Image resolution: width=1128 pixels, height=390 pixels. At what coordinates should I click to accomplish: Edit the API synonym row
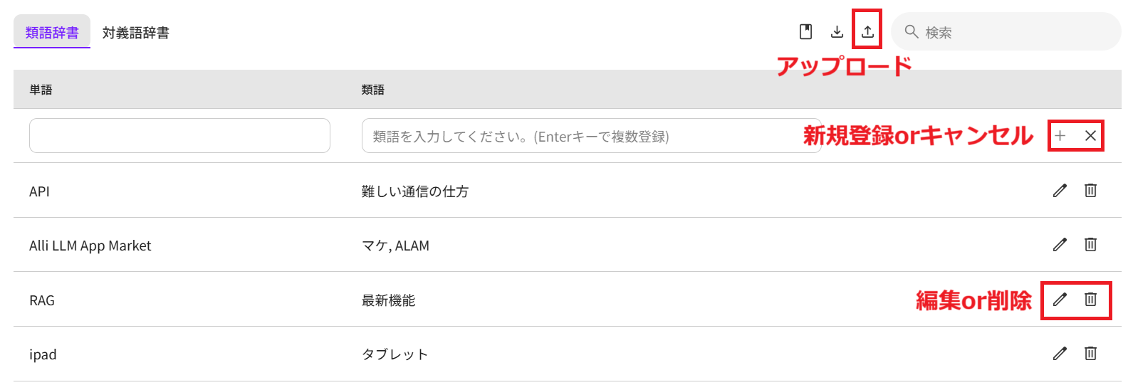(x=1060, y=190)
